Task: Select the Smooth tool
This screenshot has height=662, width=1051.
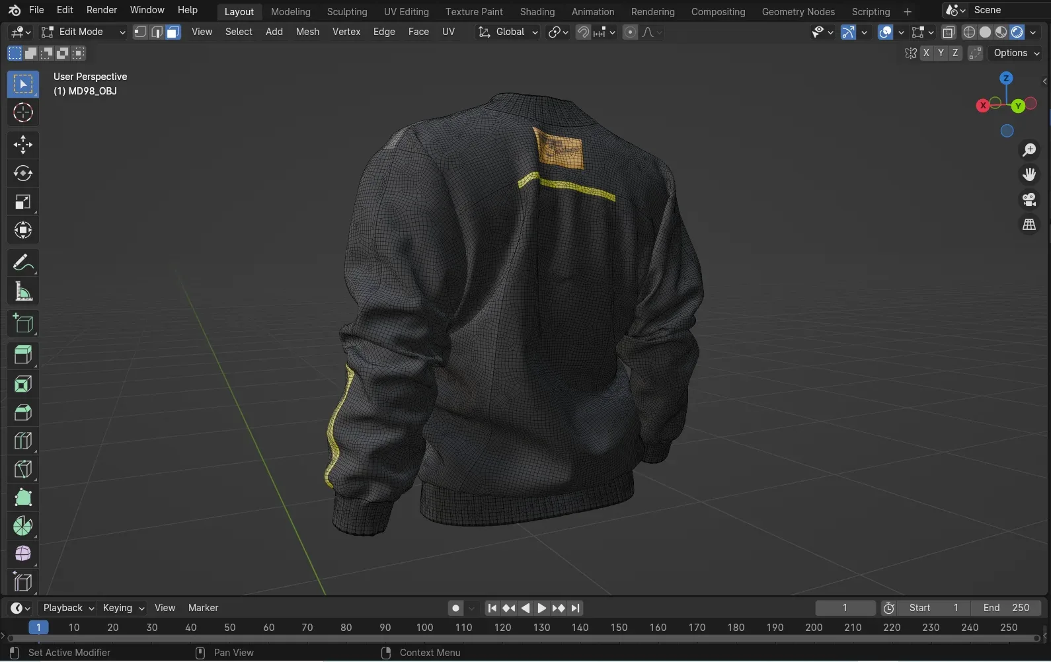Action: click(x=23, y=554)
